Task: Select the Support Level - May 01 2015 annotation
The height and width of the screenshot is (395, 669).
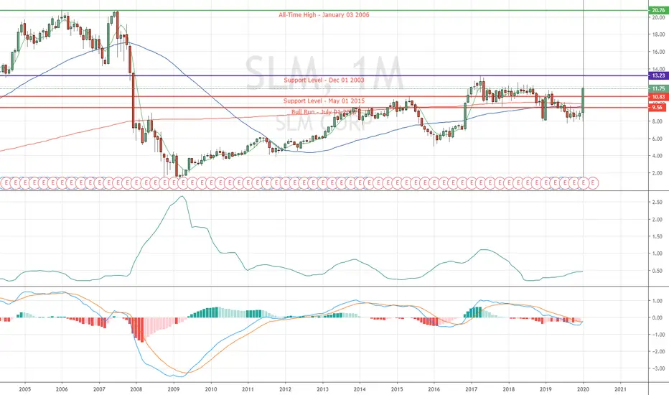Action: [x=324, y=101]
